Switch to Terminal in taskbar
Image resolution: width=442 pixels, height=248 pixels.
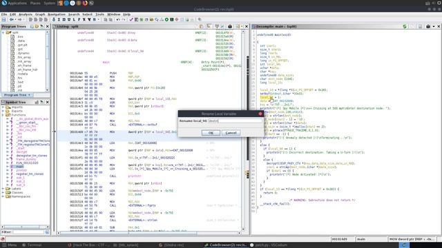coord(32,245)
